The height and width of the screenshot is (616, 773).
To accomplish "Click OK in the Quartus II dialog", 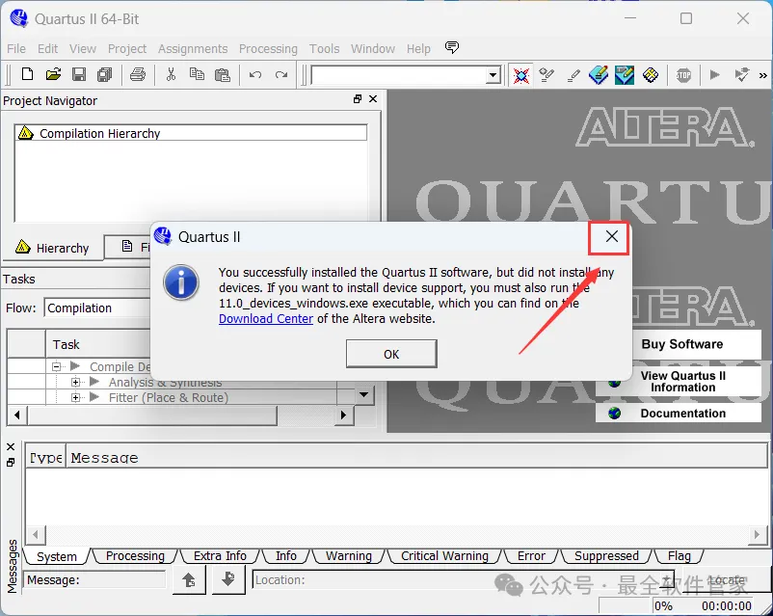I will (391, 354).
